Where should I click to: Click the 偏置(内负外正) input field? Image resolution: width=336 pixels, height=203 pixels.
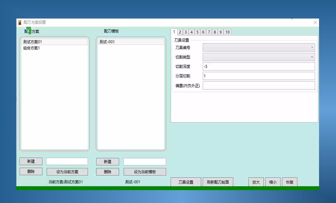(x=259, y=85)
